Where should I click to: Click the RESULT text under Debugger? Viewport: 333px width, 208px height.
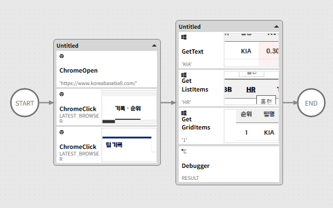190,178
